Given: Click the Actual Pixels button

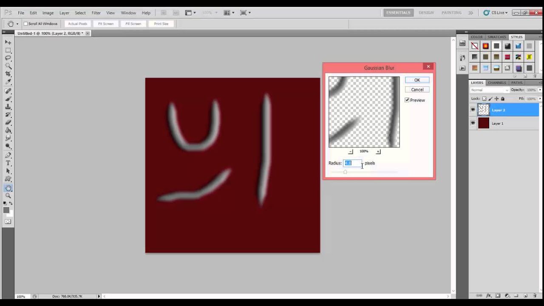Looking at the screenshot, I should pyautogui.click(x=77, y=24).
